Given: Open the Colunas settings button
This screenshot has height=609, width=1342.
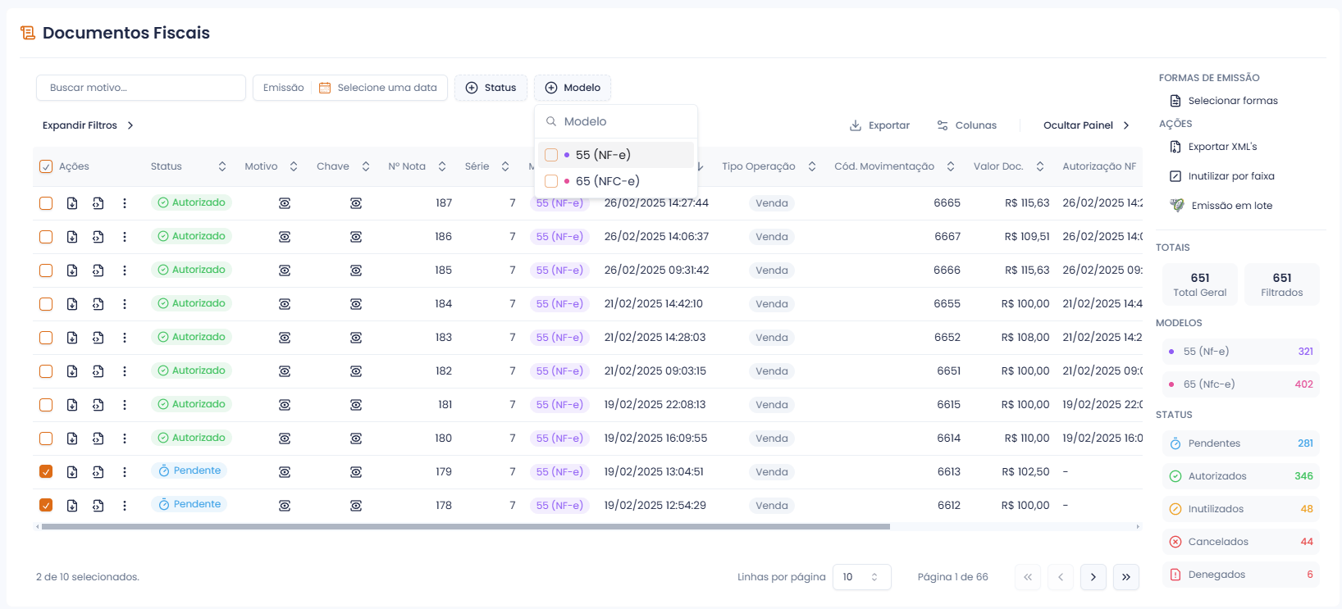Looking at the screenshot, I should 966,125.
